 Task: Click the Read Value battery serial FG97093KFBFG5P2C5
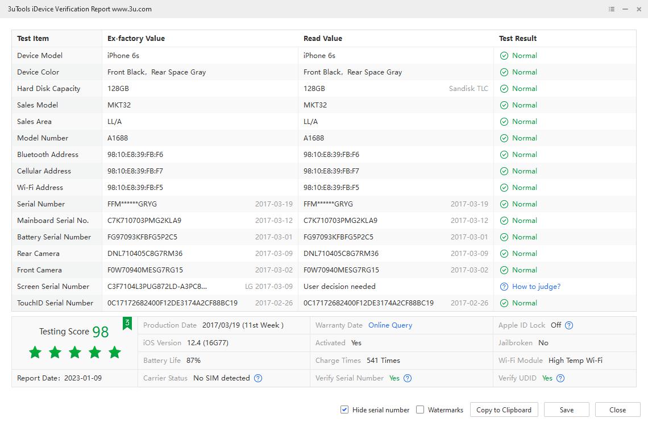338,237
